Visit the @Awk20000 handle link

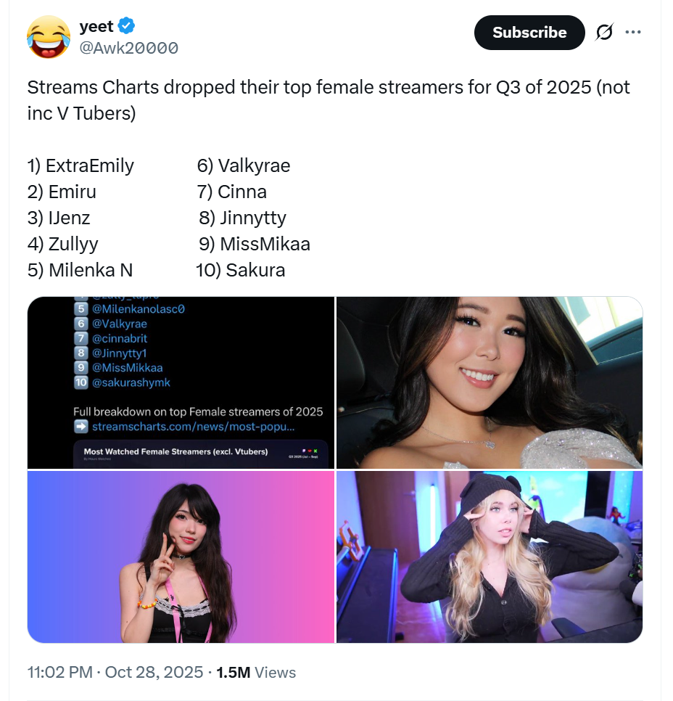(129, 48)
